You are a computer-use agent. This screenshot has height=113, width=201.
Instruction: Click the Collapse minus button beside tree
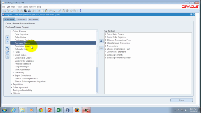8,42
